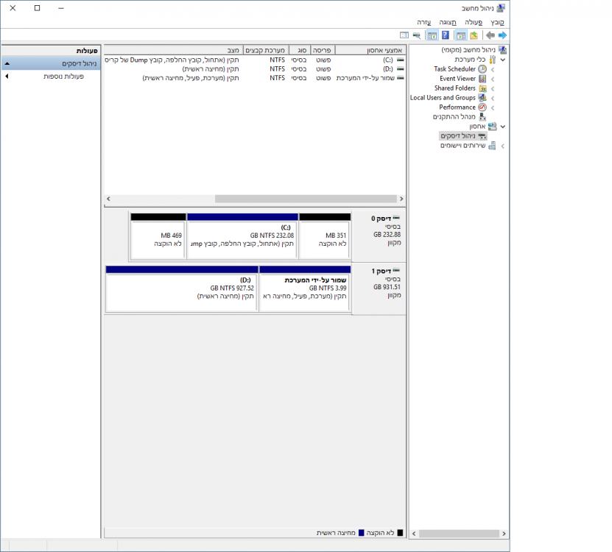Sort by the מצב column header
This screenshot has width=612, height=552.
coord(174,50)
